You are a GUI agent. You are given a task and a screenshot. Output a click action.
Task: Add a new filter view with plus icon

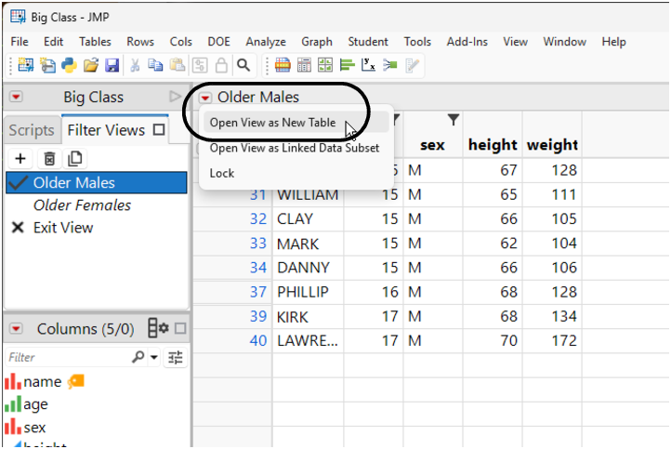click(x=20, y=159)
